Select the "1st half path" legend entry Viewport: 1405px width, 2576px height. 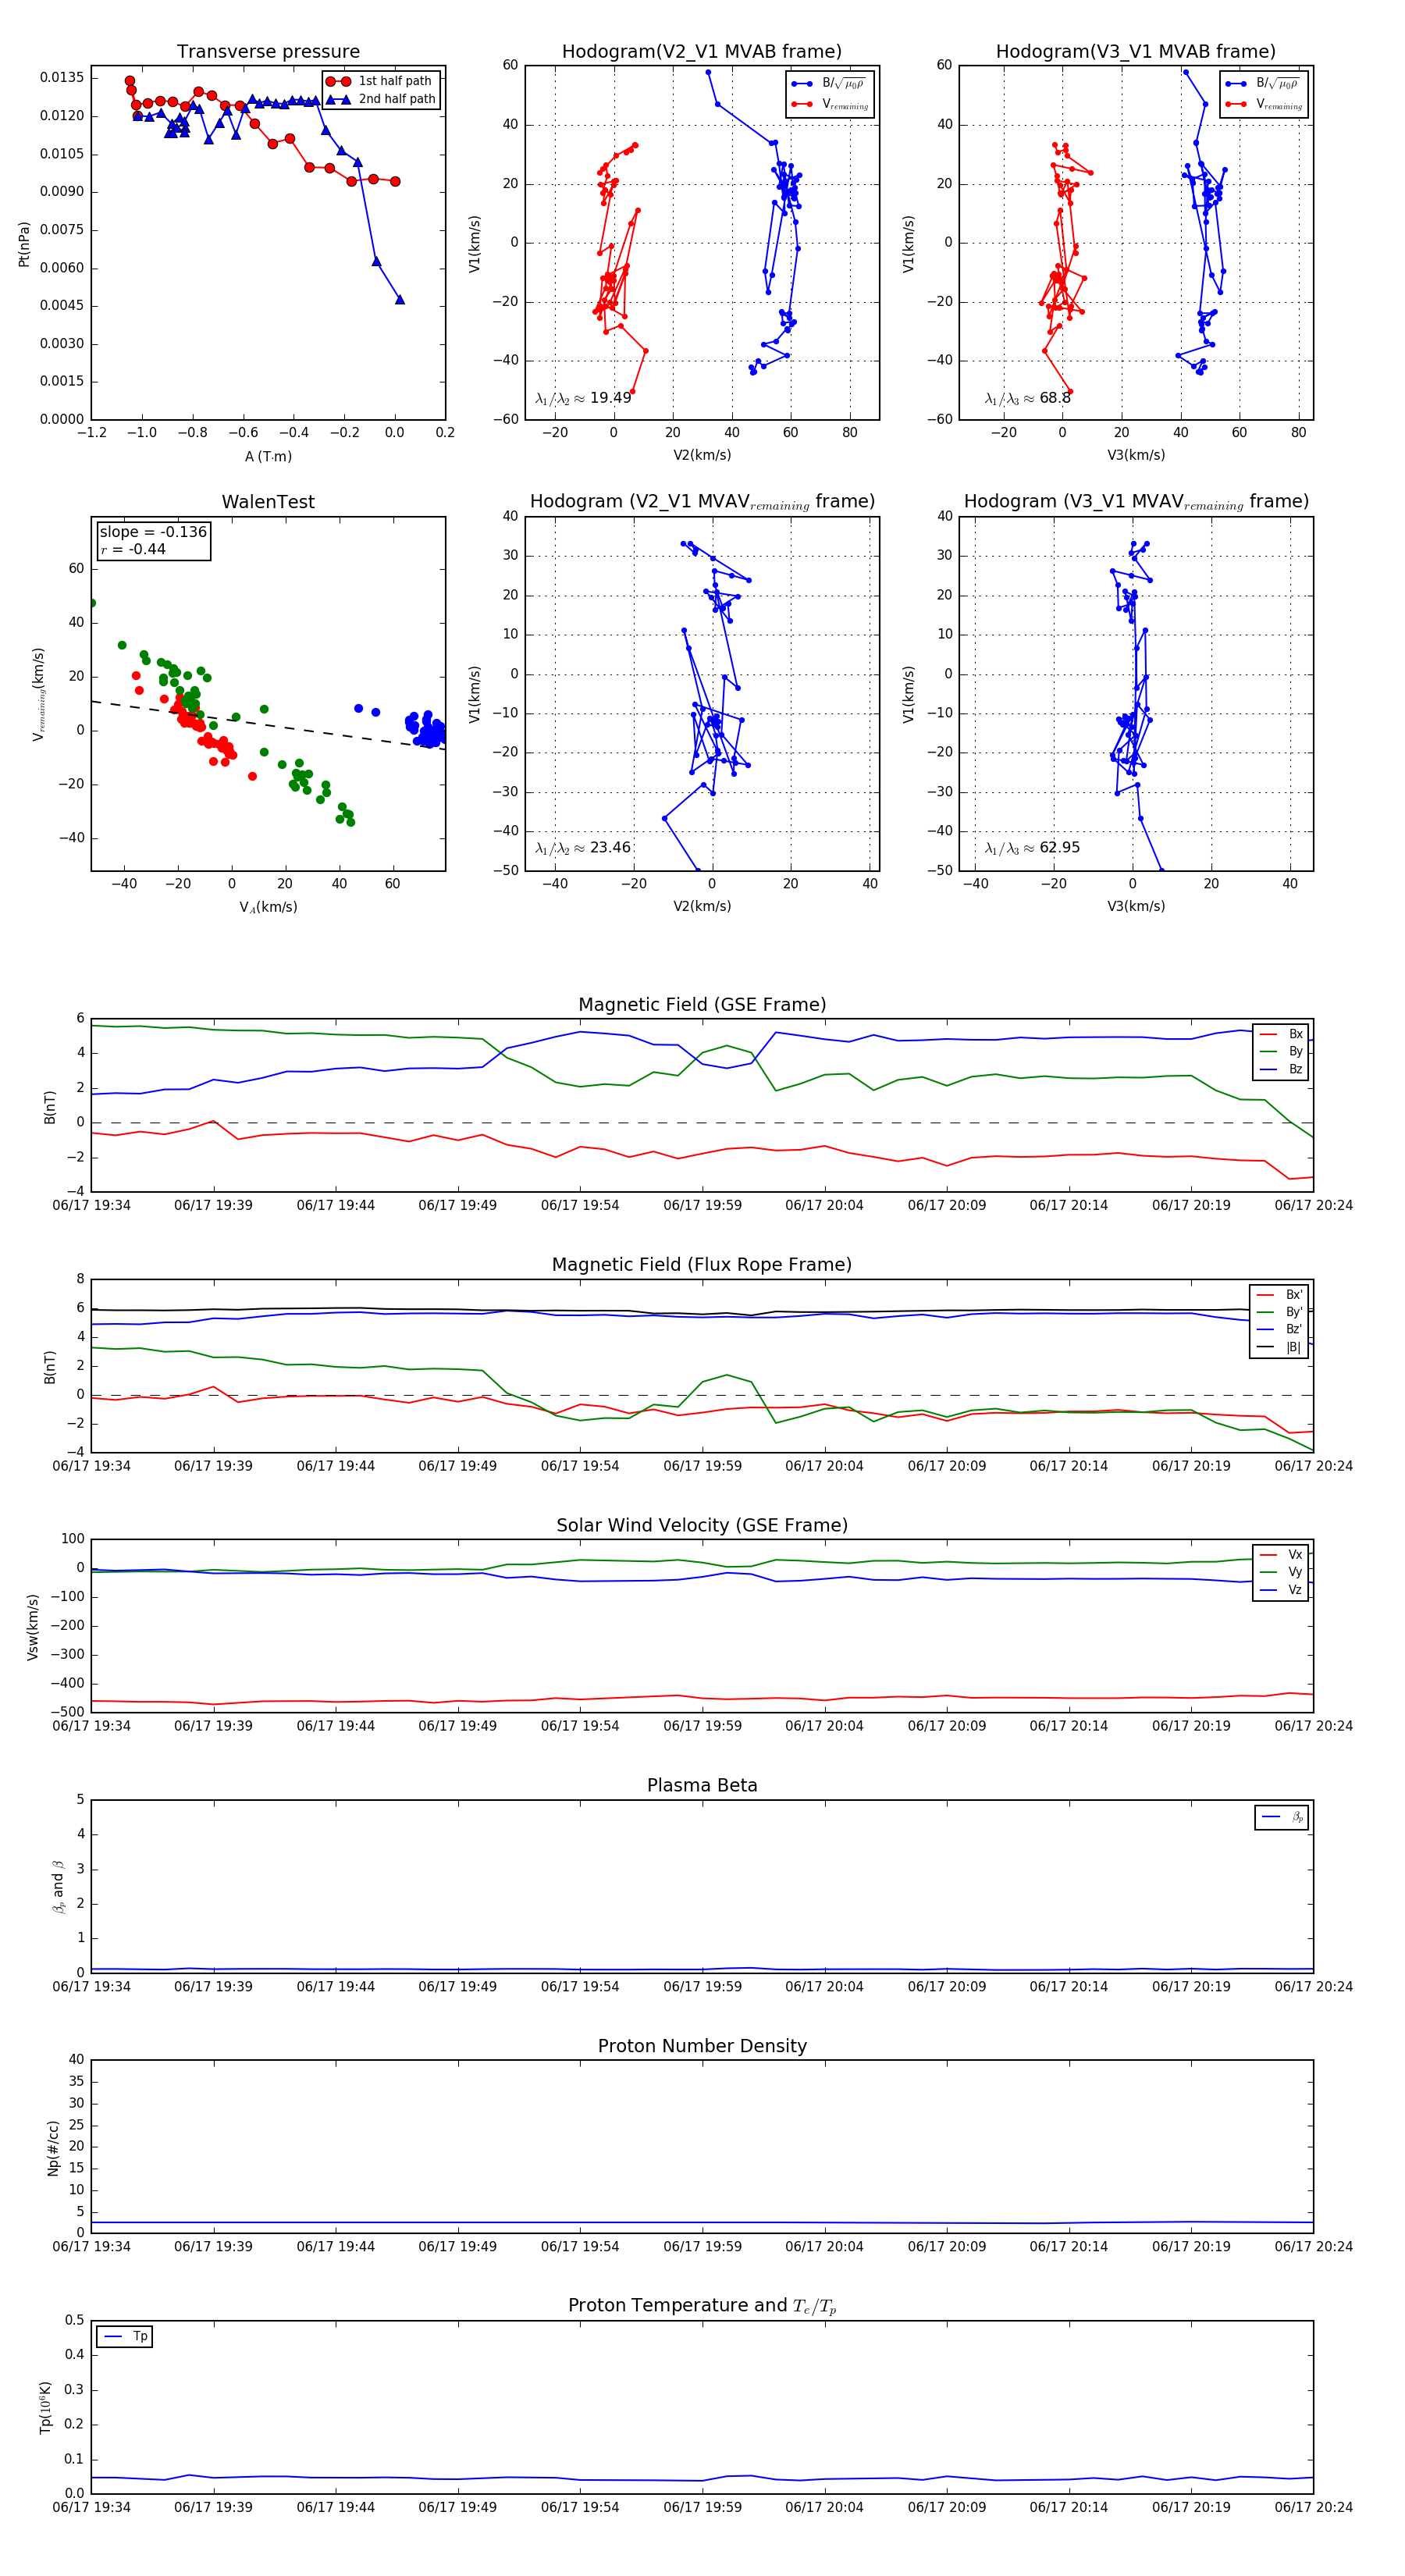point(380,81)
